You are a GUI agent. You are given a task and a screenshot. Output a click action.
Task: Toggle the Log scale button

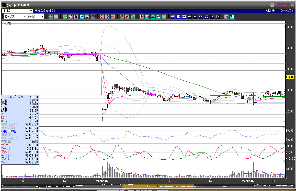226,17
